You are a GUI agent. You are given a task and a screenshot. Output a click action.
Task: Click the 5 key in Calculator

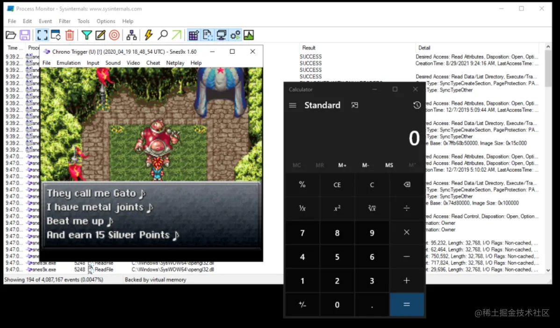click(337, 257)
